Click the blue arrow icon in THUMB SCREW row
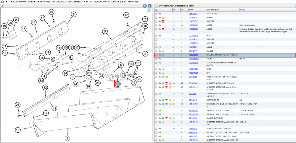This screenshot has height=143, width=296. tap(160, 128)
